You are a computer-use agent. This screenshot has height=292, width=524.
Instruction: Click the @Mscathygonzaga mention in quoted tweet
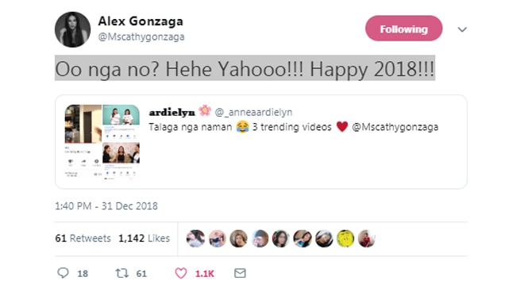tap(395, 127)
